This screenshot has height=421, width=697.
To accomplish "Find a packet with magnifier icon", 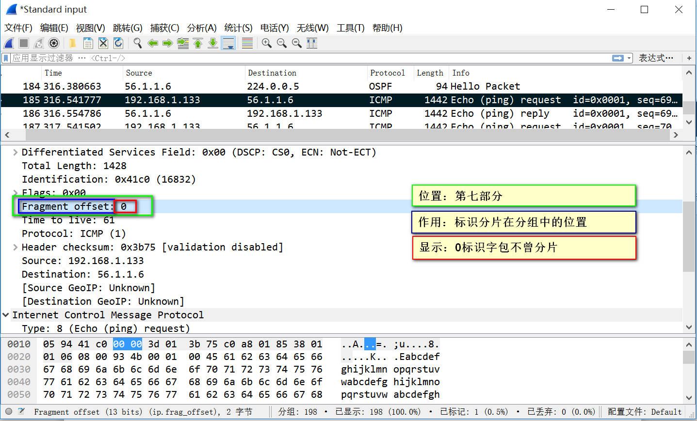I will click(x=138, y=43).
